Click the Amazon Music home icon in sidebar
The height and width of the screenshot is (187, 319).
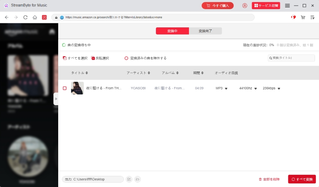[52, 32]
